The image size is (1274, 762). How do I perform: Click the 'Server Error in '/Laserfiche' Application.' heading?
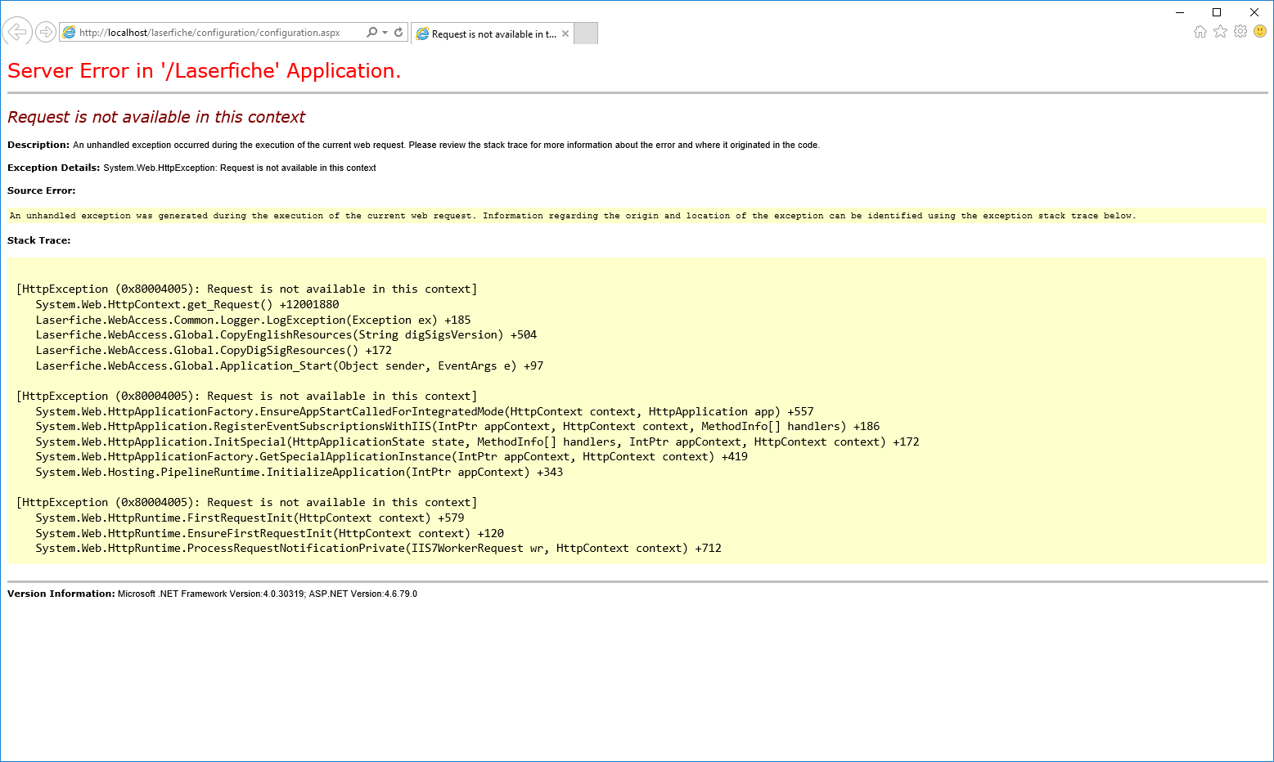205,71
